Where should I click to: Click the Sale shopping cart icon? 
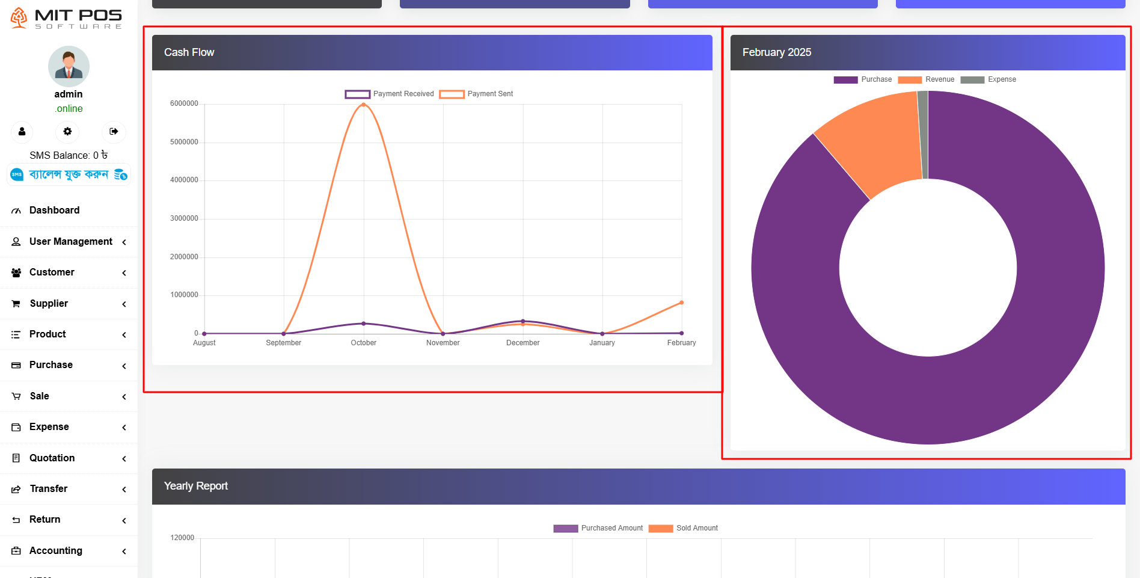pos(16,396)
